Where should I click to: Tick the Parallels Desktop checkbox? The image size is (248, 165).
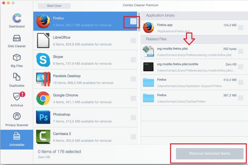pyautogui.click(x=133, y=79)
